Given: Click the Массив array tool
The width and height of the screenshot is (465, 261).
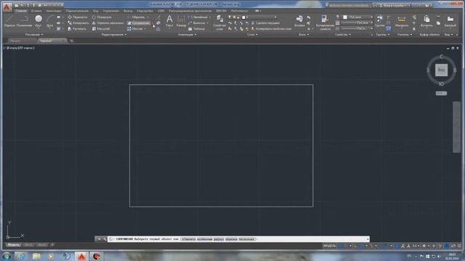Looking at the screenshot, I should [x=135, y=29].
